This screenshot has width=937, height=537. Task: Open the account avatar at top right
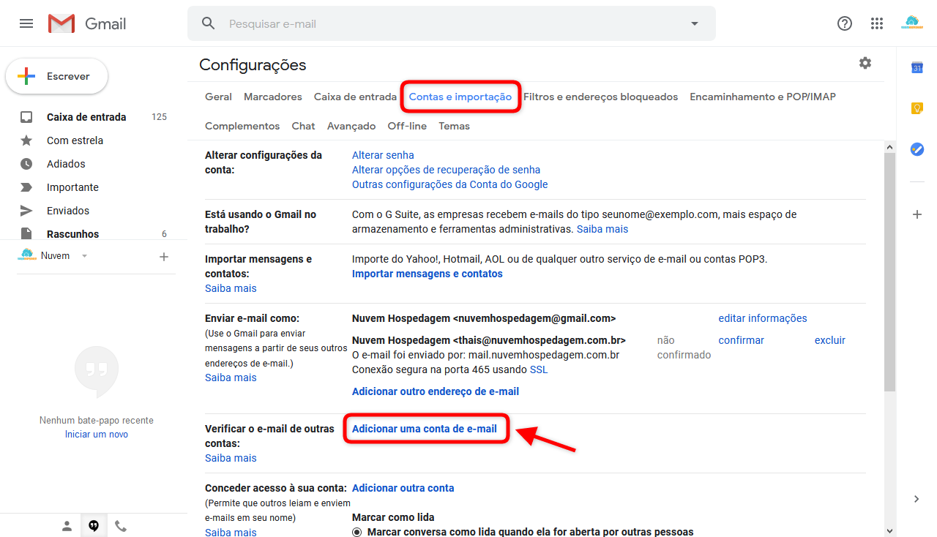(x=912, y=23)
